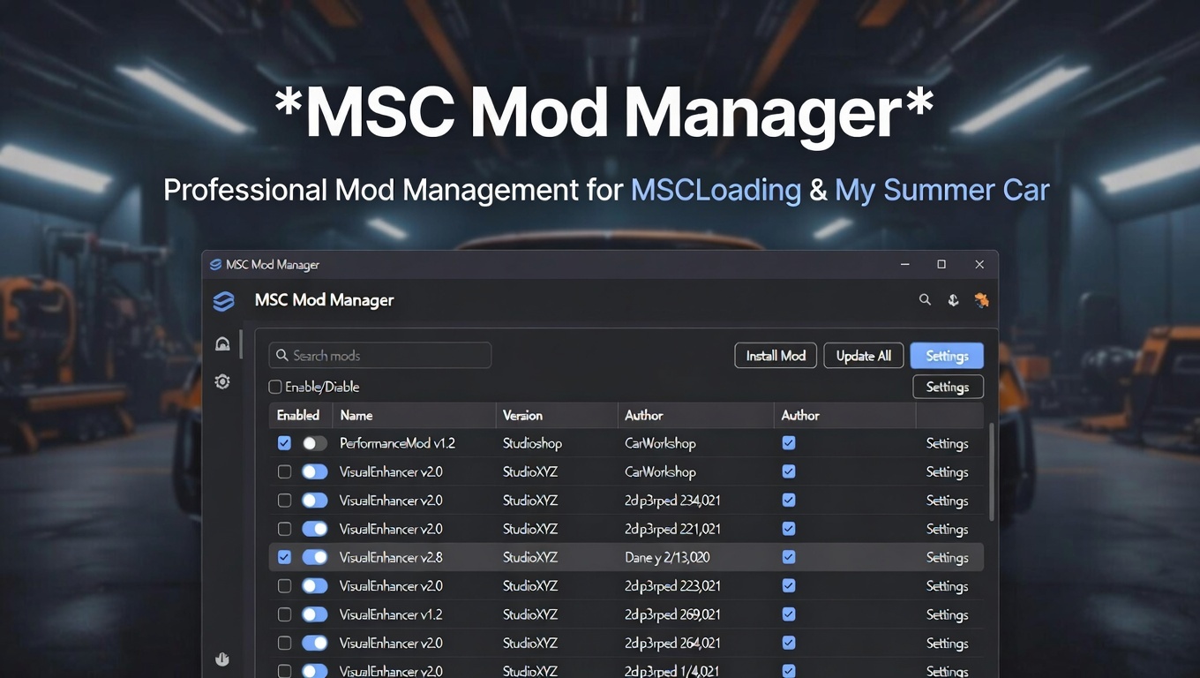Open Settings for PerformanceMod v1.2
This screenshot has width=1200, height=678.
(948, 444)
